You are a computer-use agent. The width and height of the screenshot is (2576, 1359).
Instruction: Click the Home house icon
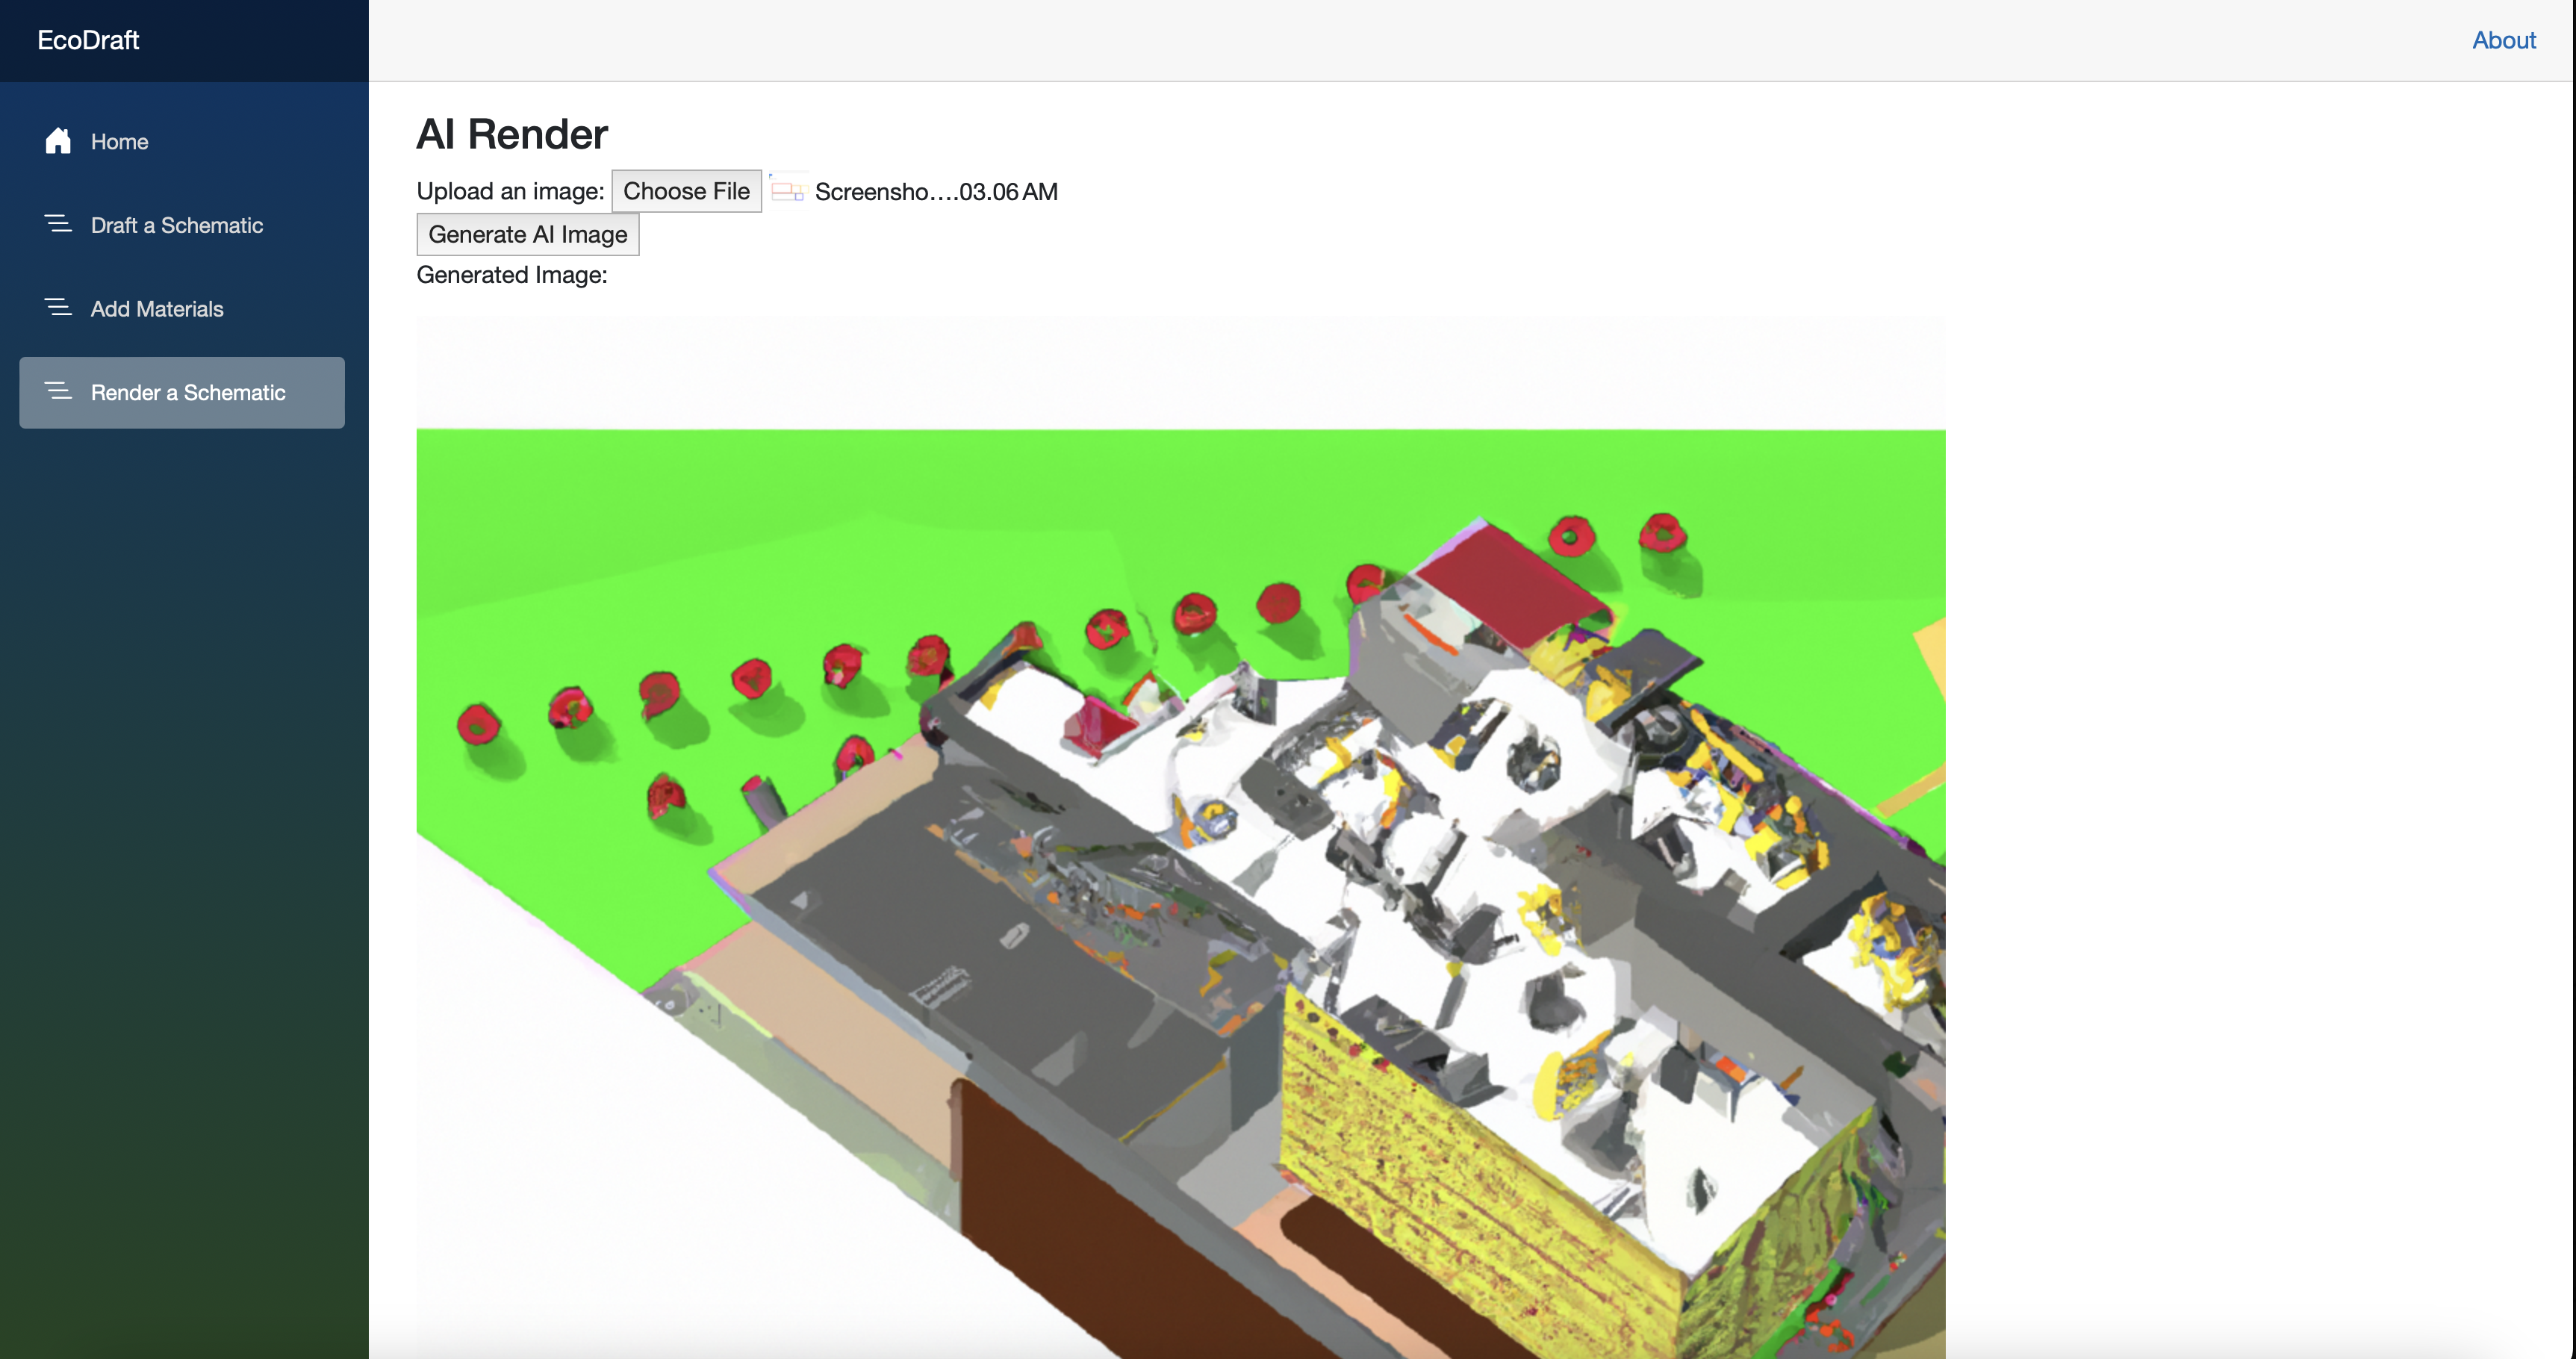(58, 141)
